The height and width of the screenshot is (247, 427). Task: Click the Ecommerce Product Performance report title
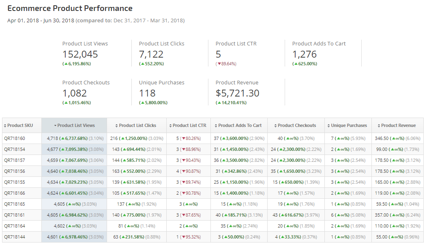tap(70, 9)
